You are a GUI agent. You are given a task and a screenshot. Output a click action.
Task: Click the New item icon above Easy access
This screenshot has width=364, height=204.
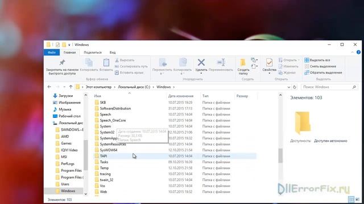click(254, 60)
